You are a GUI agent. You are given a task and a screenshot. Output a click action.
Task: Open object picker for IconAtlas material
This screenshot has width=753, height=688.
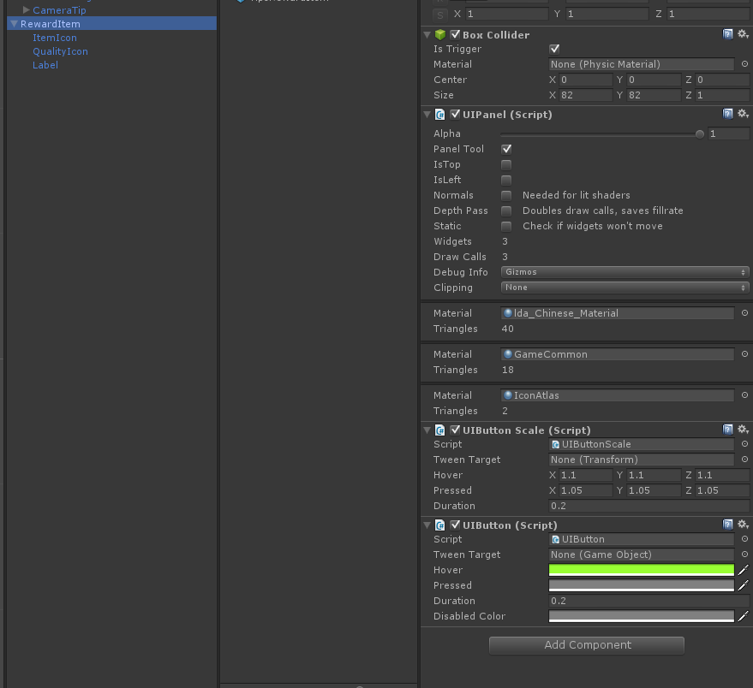point(744,395)
